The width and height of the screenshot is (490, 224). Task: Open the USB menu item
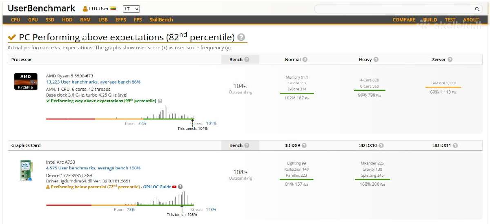point(103,20)
